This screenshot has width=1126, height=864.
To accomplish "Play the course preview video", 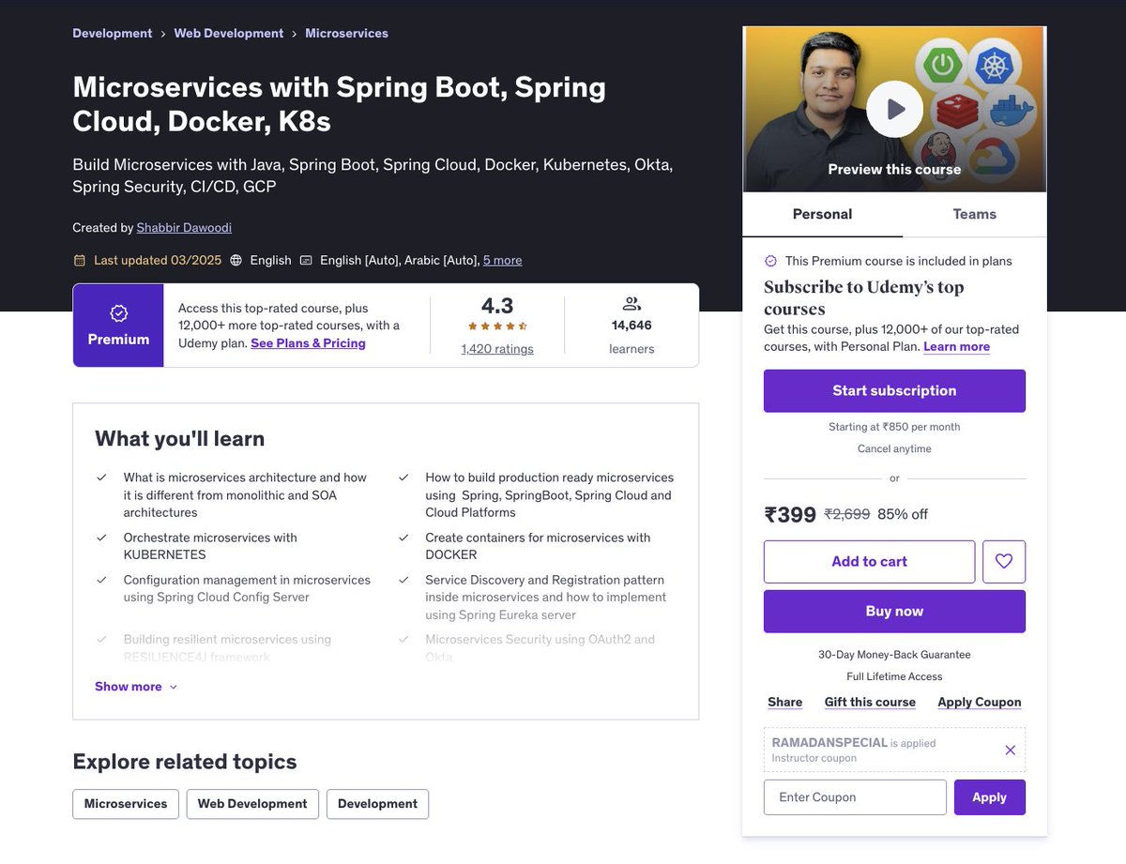I will (894, 110).
